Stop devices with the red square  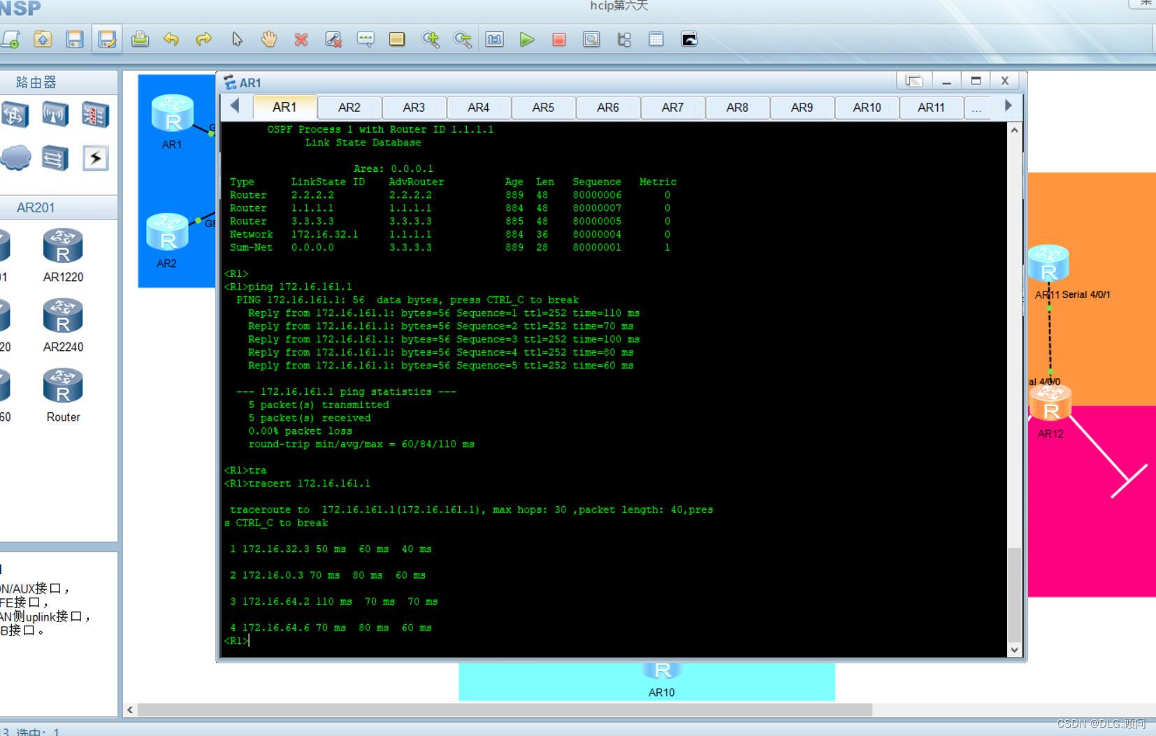[558, 39]
